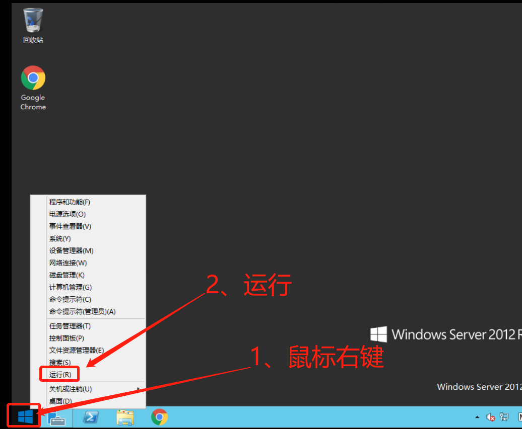Launch Chrome from the taskbar
522x429 pixels.
tap(159, 417)
